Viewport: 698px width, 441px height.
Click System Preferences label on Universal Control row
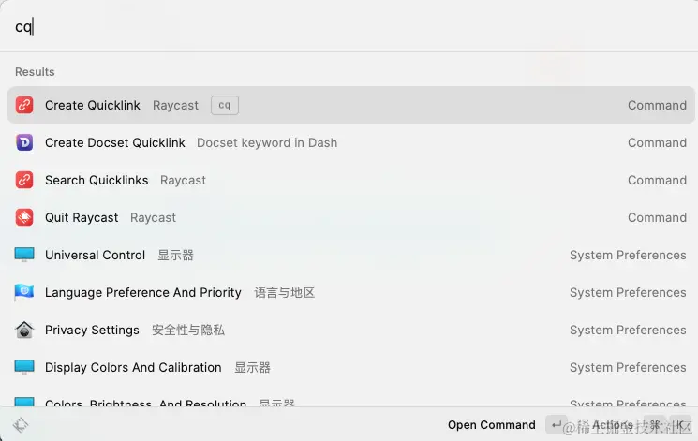pos(628,255)
